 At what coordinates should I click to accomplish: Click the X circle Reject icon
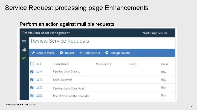pyautogui.click(x=61, y=53)
